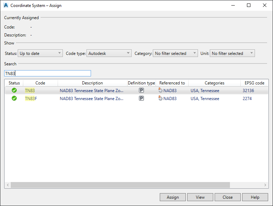Click the green status check for TN83
Screen dimensions: 273x206
(x=14, y=90)
